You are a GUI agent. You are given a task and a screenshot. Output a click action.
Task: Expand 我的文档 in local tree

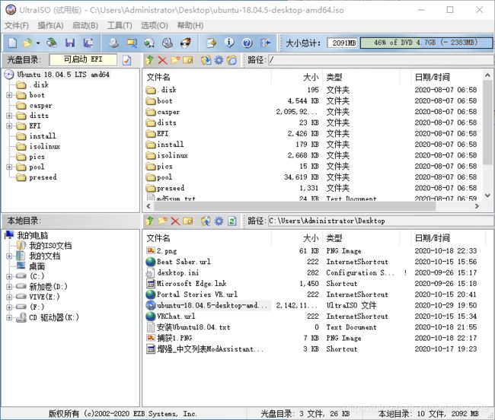coord(9,256)
